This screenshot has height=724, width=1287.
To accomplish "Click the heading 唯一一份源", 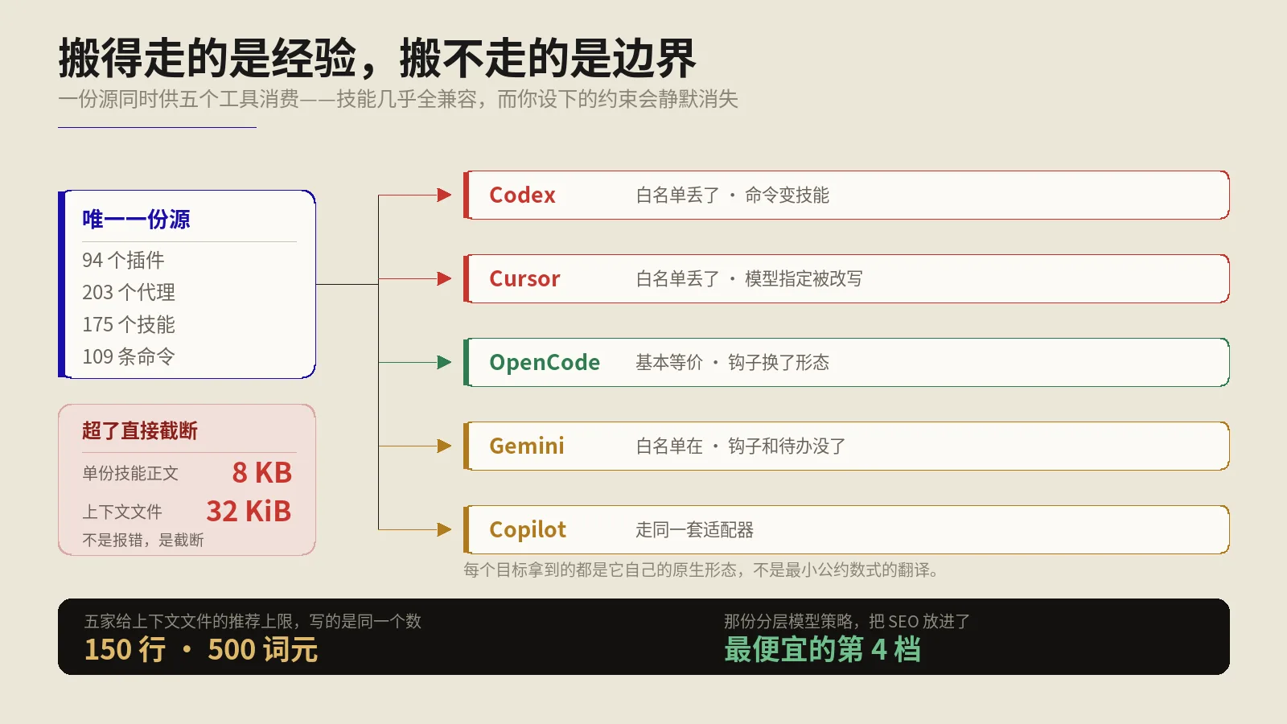I will point(136,219).
